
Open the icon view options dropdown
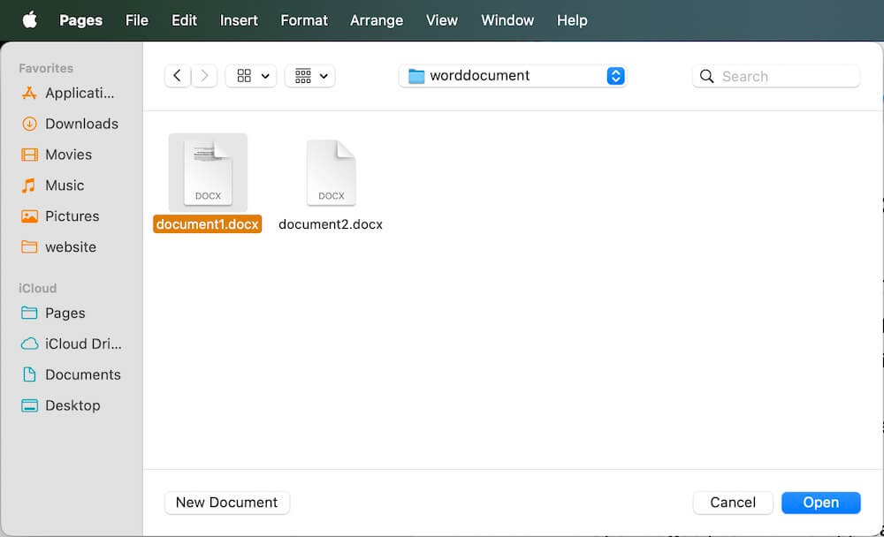[x=250, y=76]
